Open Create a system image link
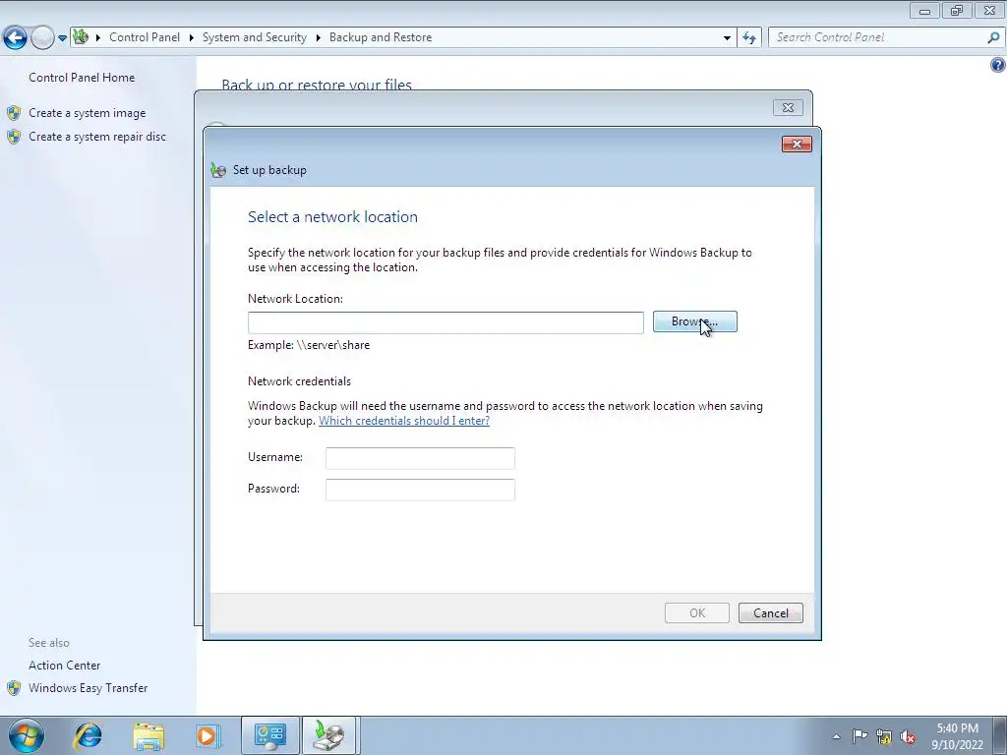 click(x=88, y=113)
